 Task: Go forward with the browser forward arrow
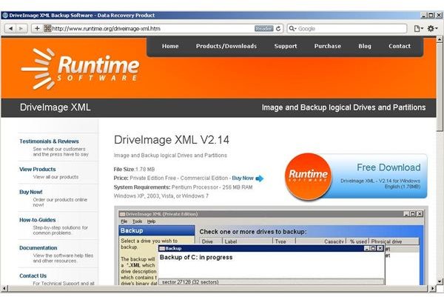click(x=21, y=28)
